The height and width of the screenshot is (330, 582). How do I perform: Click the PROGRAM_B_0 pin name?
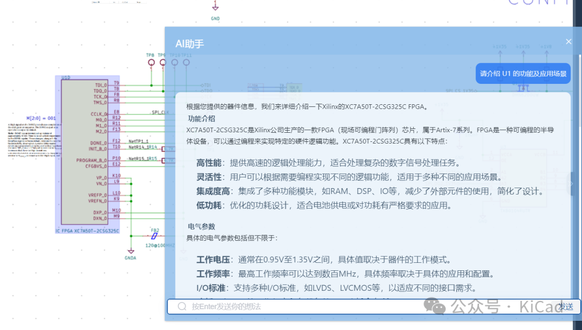[92, 160]
